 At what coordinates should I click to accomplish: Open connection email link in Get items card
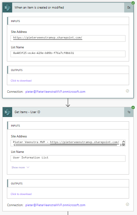click(x=55, y=205)
